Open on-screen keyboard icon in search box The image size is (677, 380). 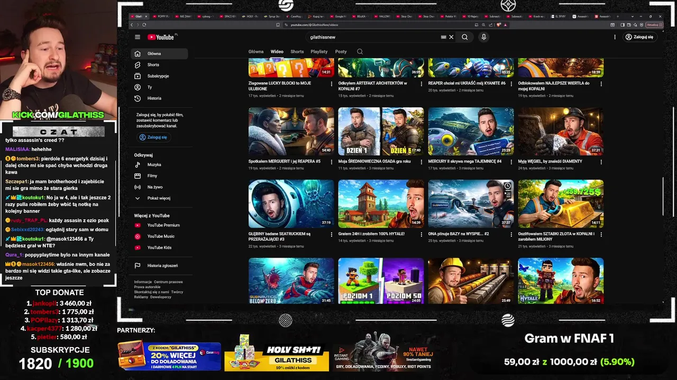click(x=444, y=37)
